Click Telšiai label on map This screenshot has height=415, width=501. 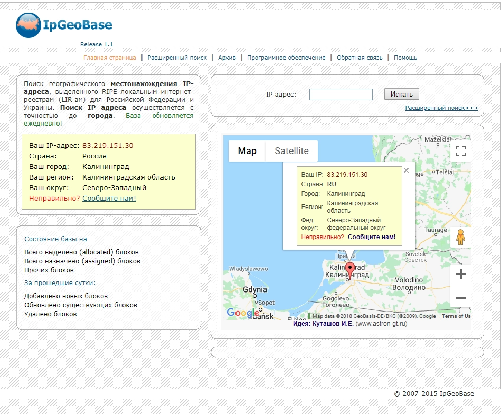445,172
